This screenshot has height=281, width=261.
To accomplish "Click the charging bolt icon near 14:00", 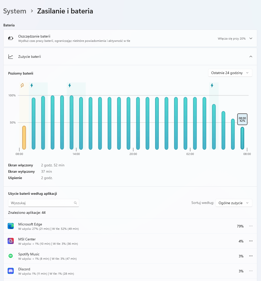I will pos(70,85).
